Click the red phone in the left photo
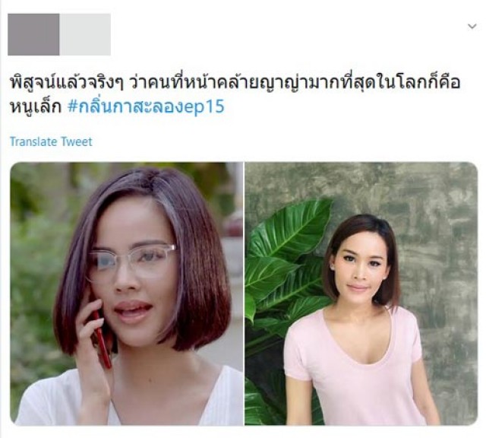Viewport: 486px width, 438px height. [x=103, y=340]
